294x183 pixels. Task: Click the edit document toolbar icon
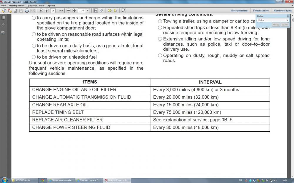(x=16, y=11)
